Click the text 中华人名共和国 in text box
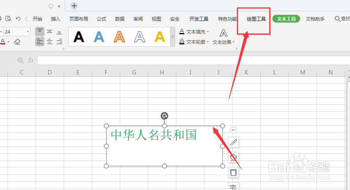Image resolution: width=350 pixels, height=190 pixels. (x=154, y=135)
